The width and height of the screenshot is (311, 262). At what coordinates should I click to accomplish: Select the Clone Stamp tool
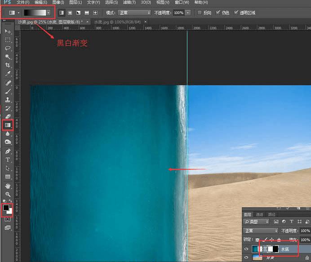8,100
